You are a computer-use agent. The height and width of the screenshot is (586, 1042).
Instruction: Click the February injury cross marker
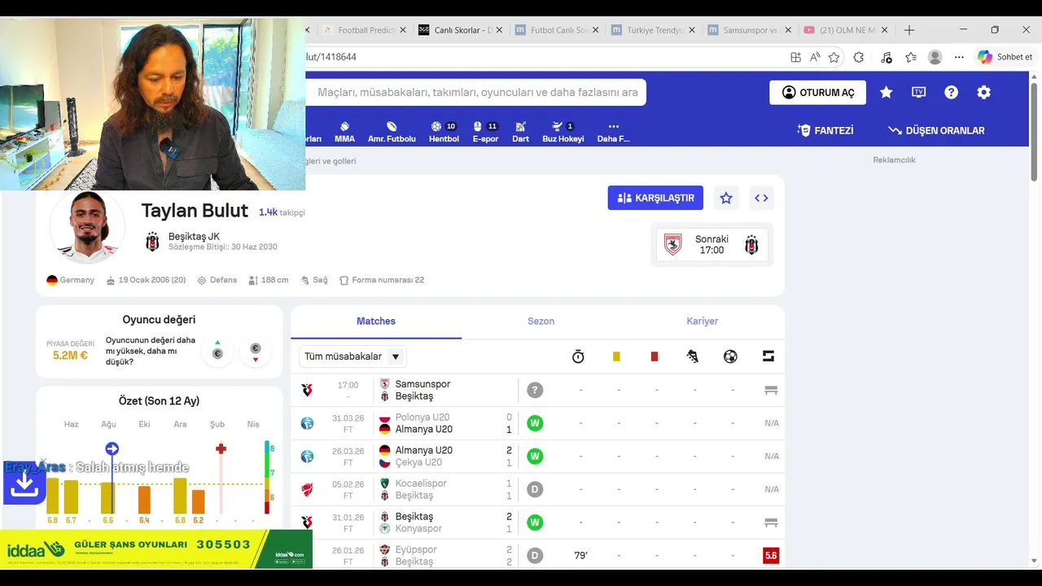(221, 448)
